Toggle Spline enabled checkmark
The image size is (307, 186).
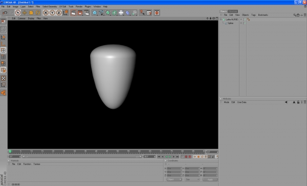[x=245, y=23]
